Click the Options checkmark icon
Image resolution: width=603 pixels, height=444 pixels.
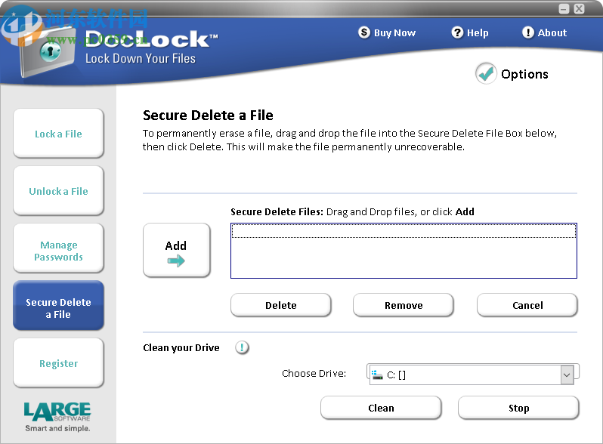pos(486,74)
